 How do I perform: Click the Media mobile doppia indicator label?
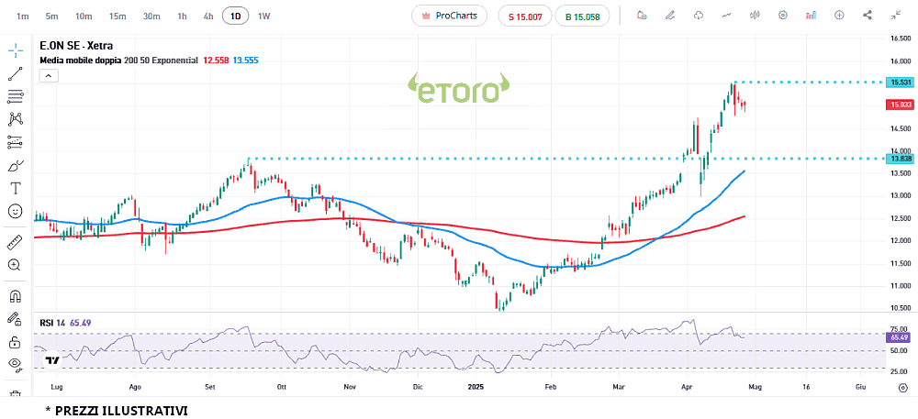tap(81, 61)
